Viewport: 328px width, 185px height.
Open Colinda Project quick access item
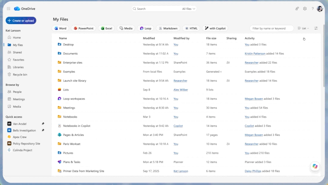[22, 150]
